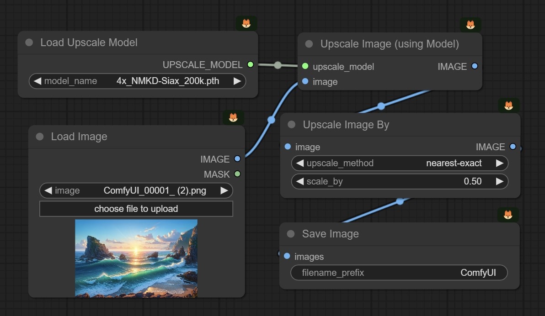Click the midpoint dot on Load Image to upscale link
Image resolution: width=545 pixels, height=316 pixels.
(271, 120)
